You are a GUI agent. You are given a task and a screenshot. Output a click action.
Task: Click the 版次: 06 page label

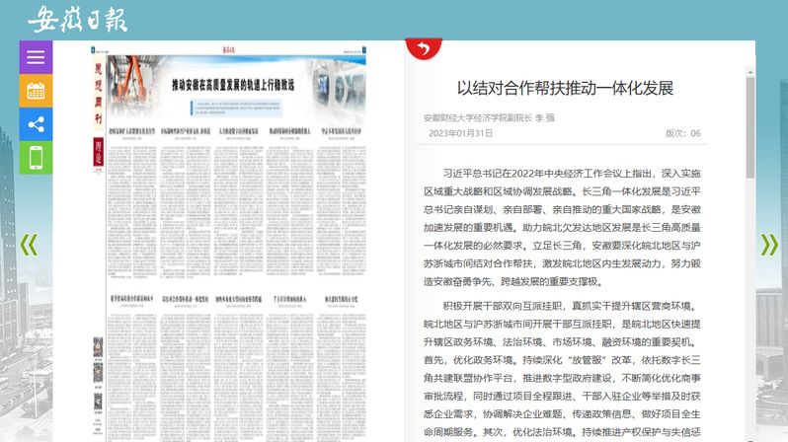click(682, 133)
